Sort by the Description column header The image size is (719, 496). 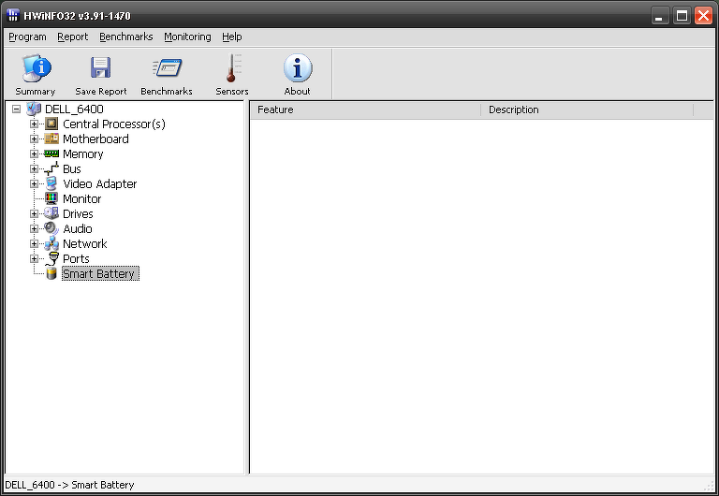click(587, 110)
